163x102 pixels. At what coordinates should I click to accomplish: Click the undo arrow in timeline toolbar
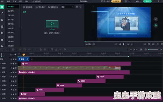coord(2,50)
